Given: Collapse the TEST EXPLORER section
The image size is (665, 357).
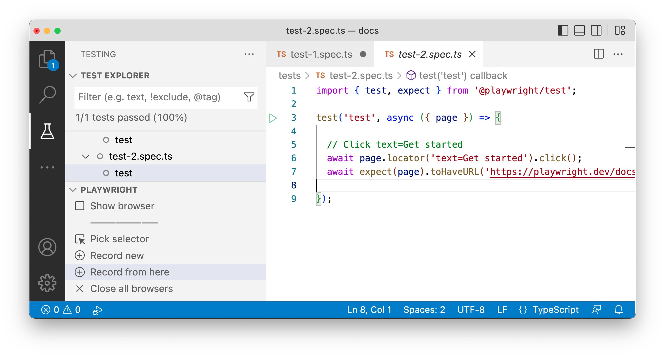Looking at the screenshot, I should pyautogui.click(x=73, y=76).
